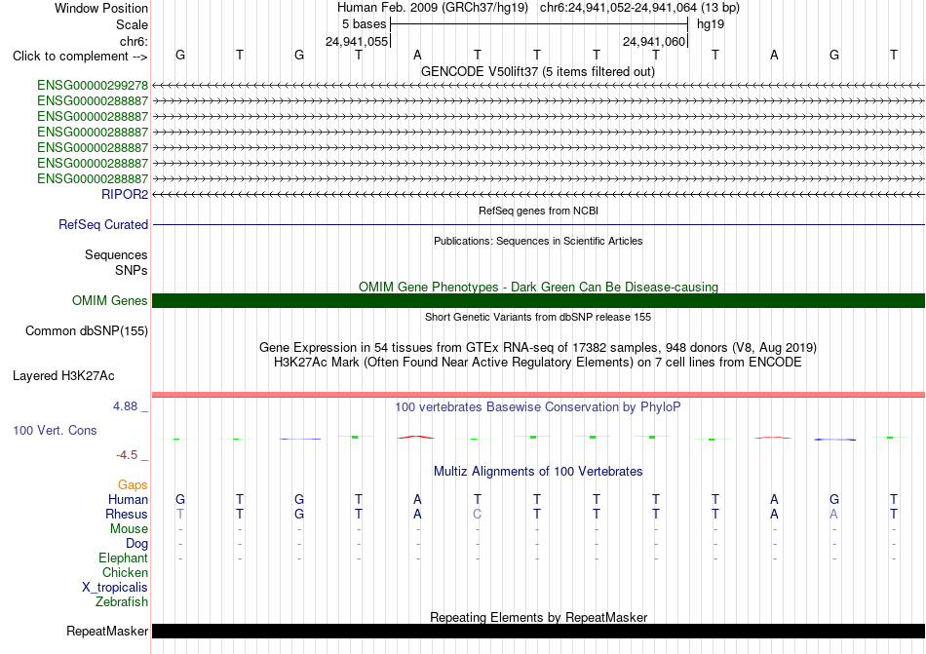Select the Scale label
Screen dimensions: 926x654
[132, 24]
